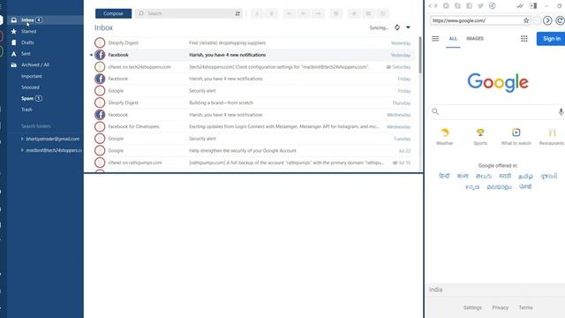
Task: Click the Reply arrow in toolbar
Action: (289, 13)
